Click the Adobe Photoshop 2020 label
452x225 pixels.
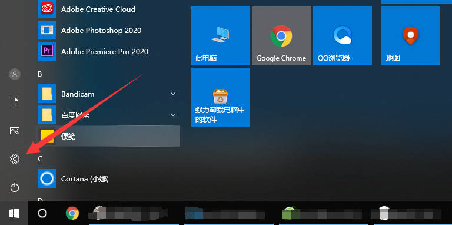tap(101, 30)
